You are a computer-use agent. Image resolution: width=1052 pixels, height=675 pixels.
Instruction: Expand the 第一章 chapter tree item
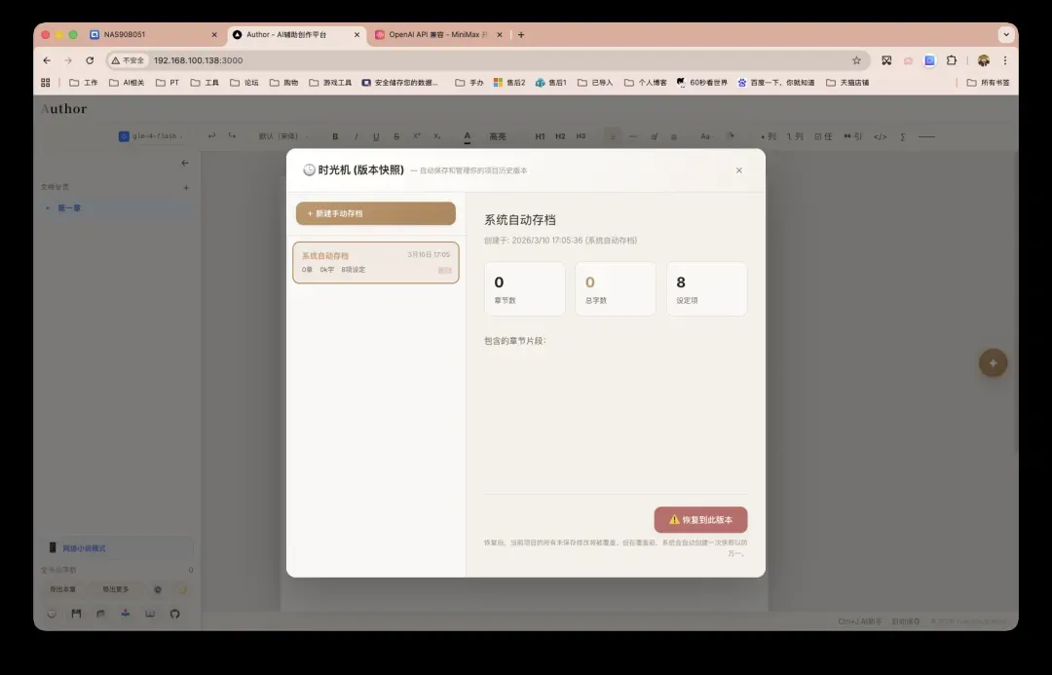49,207
